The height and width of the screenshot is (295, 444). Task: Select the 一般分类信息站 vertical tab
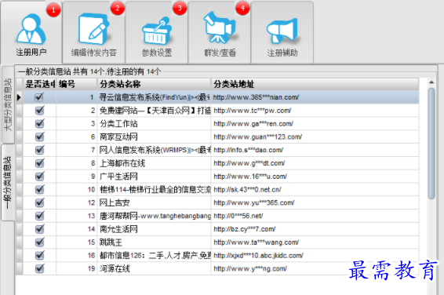coord(8,183)
